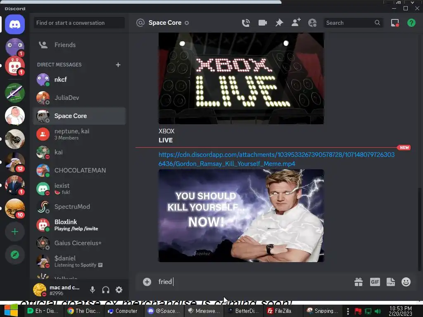Add a server

(15, 232)
